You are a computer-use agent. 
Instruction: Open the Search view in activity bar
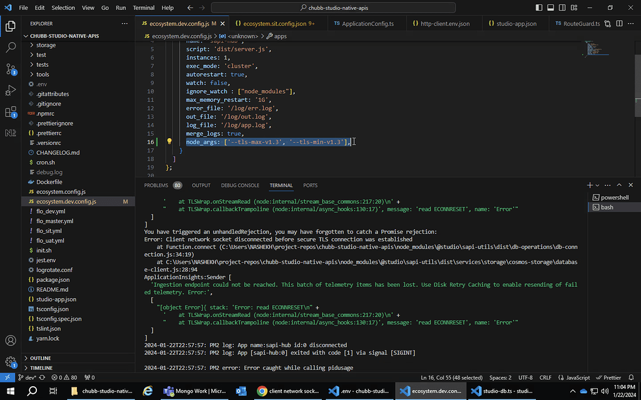[x=11, y=47]
